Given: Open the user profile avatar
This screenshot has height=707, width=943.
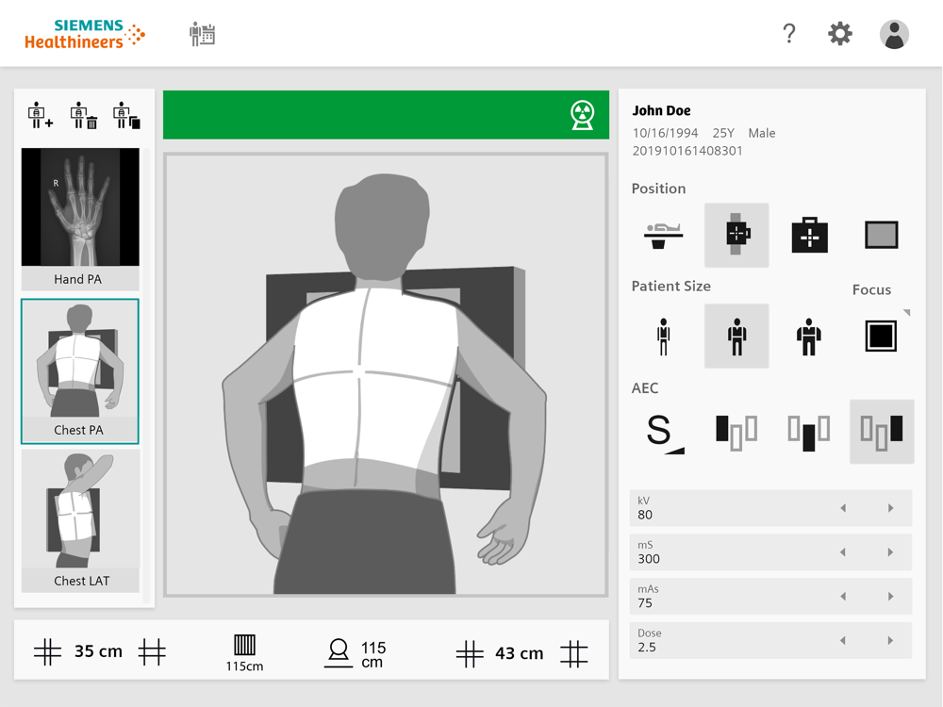Looking at the screenshot, I should [894, 34].
